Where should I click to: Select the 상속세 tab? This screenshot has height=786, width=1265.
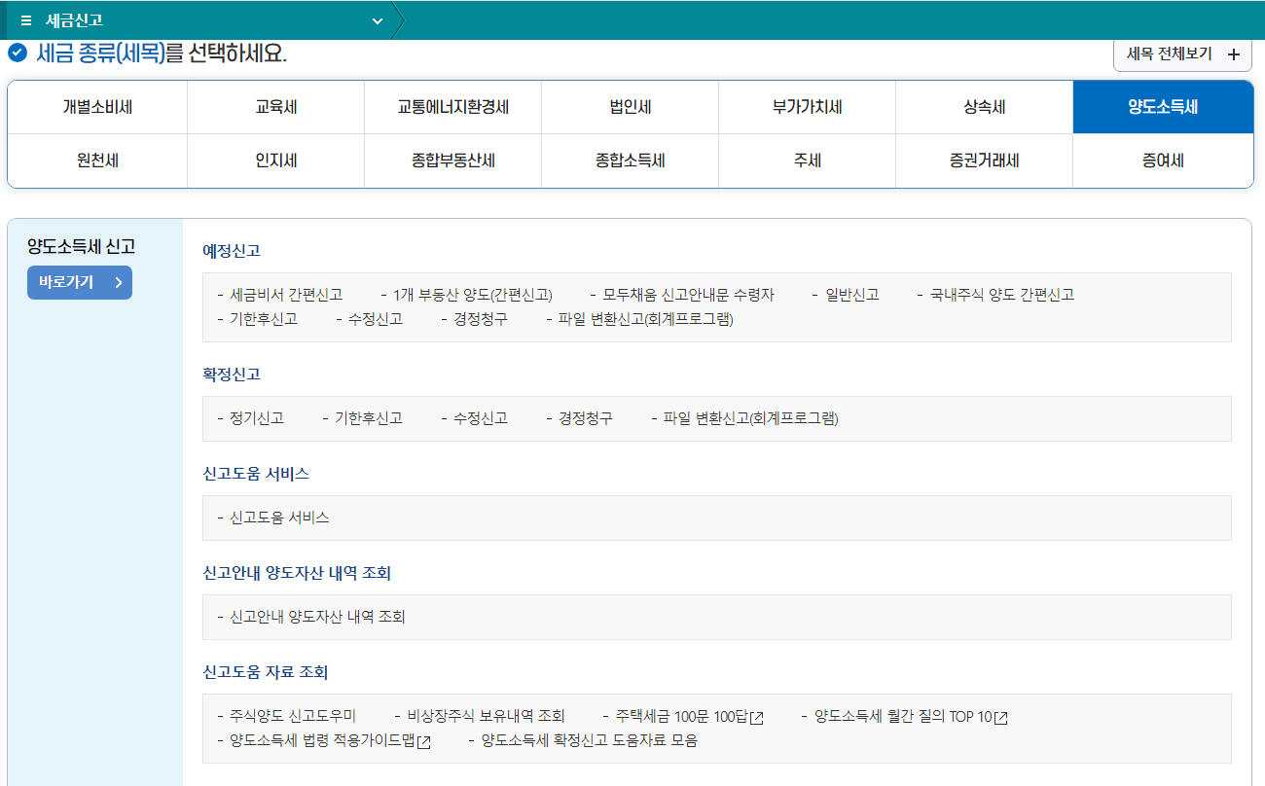(x=984, y=107)
